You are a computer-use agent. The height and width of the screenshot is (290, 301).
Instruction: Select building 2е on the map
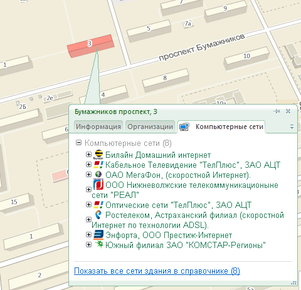tap(58, 96)
